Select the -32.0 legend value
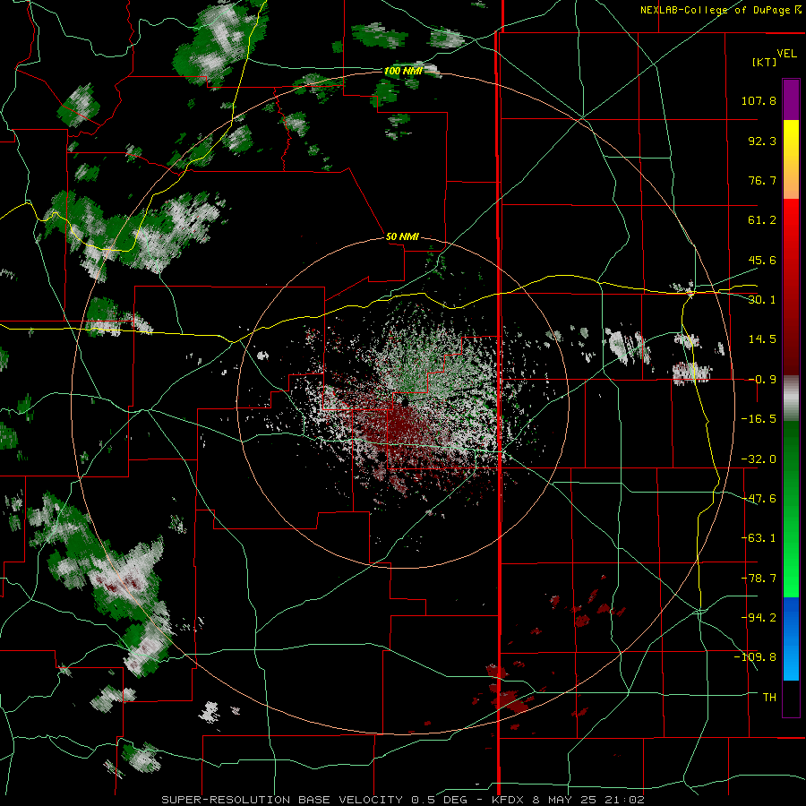 759,459
